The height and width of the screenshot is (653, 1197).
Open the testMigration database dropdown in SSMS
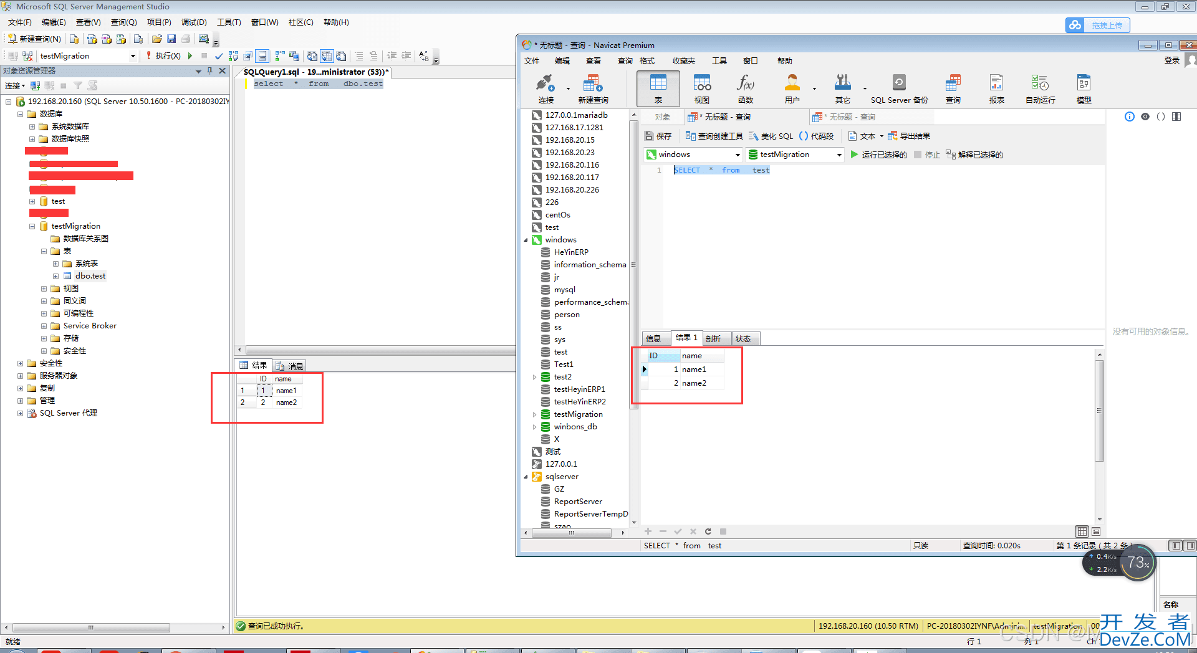pos(133,56)
